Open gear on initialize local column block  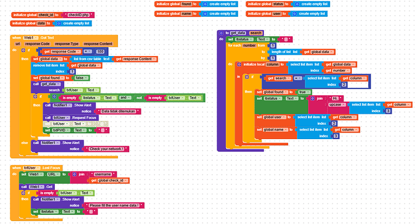point(239,64)
